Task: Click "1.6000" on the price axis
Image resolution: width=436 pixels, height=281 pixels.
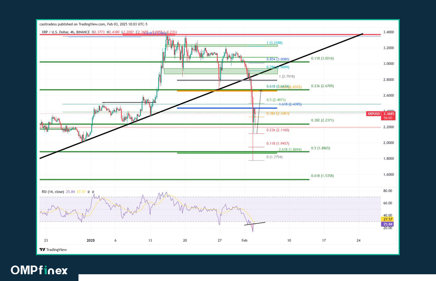Action: point(388,175)
